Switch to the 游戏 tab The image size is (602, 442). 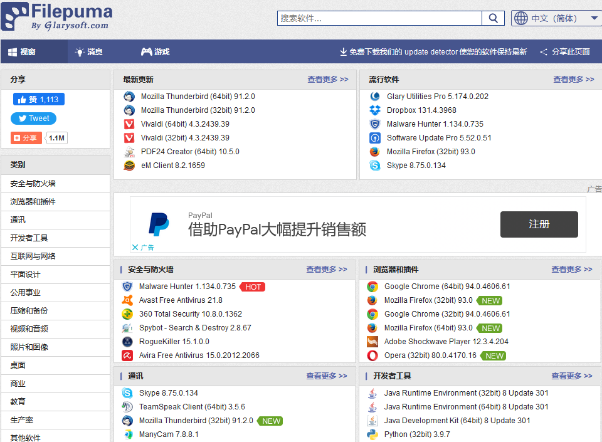coord(155,52)
